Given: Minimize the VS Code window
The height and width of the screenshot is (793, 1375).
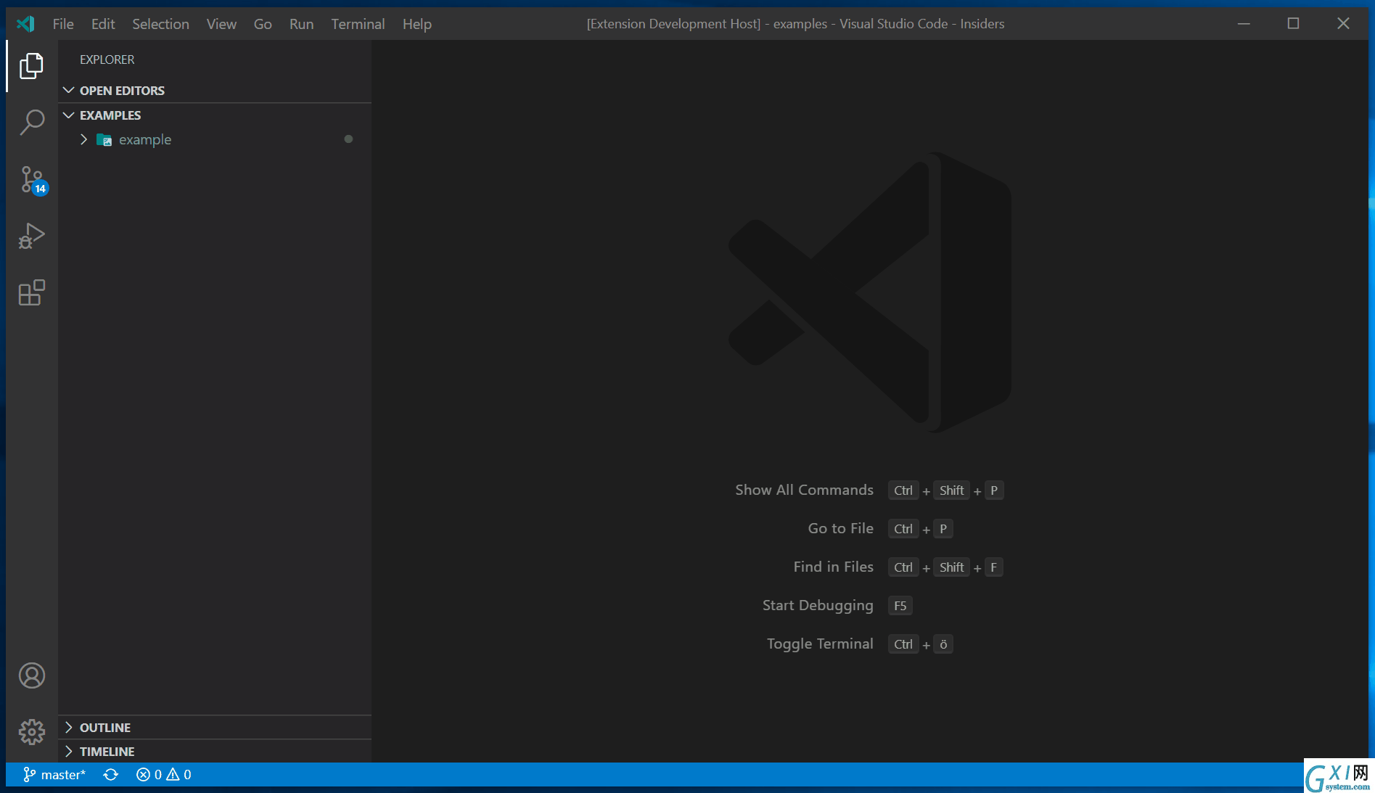Looking at the screenshot, I should tap(1244, 24).
